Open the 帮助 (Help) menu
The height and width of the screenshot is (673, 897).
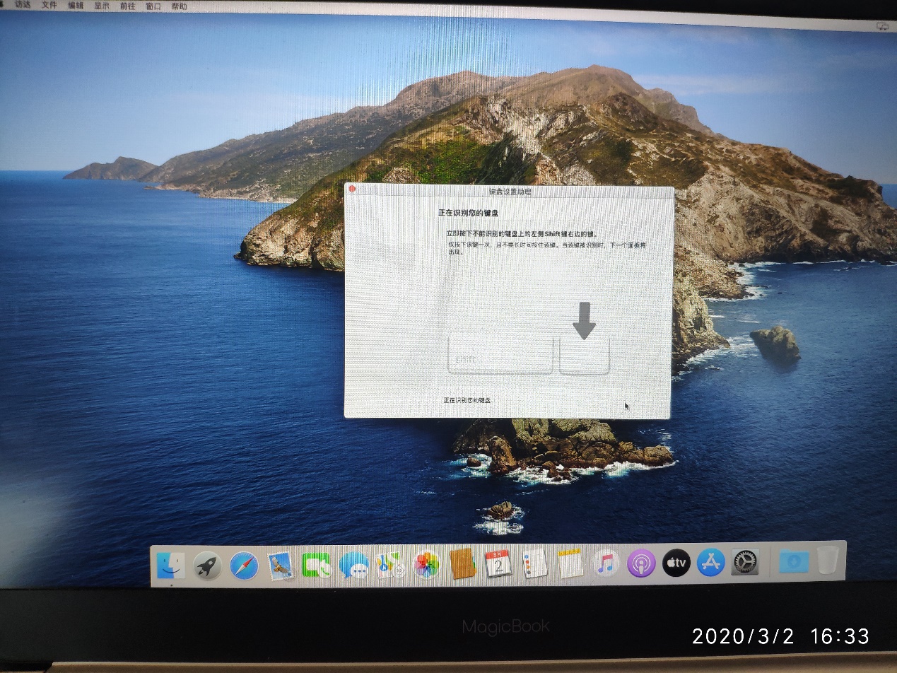click(x=179, y=7)
